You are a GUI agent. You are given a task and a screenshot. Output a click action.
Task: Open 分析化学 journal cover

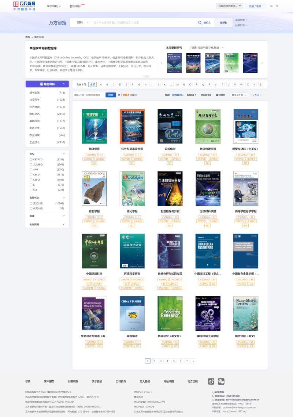click(x=170, y=126)
